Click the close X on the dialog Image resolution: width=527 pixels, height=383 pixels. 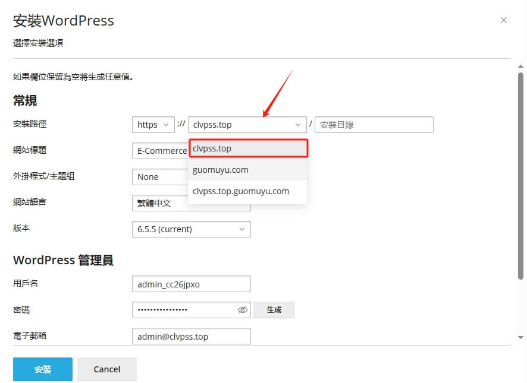(504, 20)
